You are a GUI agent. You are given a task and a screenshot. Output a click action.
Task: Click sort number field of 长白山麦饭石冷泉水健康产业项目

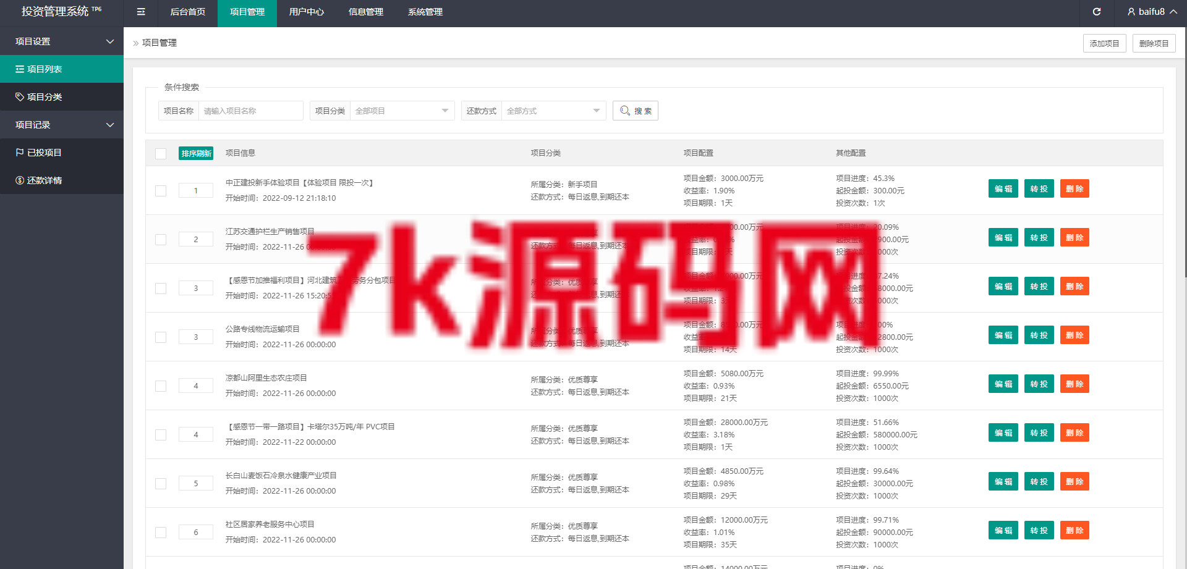[x=196, y=484]
